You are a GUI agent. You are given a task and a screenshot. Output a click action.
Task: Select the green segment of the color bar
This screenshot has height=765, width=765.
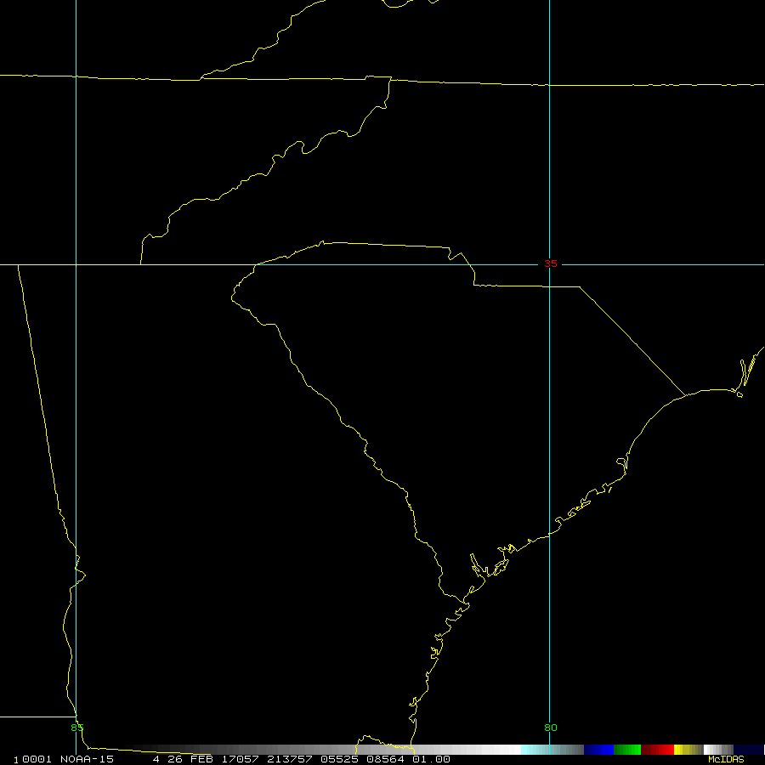pyautogui.click(x=627, y=750)
